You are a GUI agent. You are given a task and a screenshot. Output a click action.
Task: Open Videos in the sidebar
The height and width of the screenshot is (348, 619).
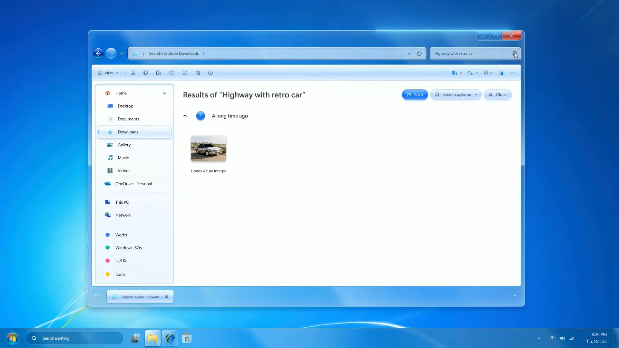tap(134, 171)
